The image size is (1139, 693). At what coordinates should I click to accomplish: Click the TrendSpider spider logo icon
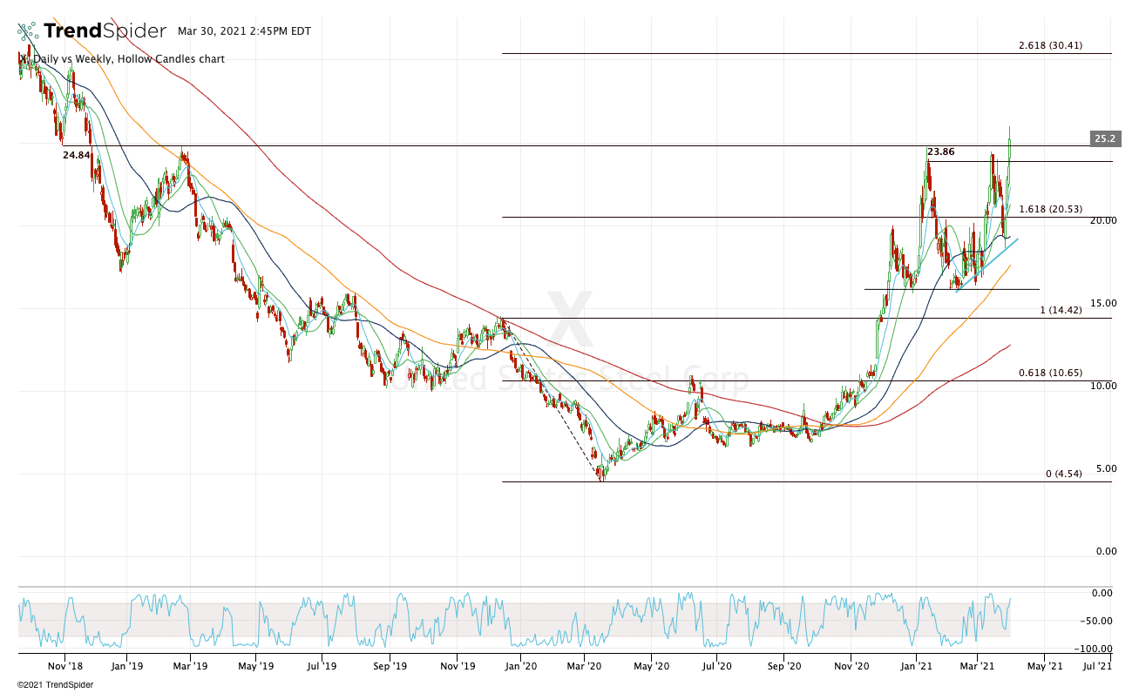27,32
